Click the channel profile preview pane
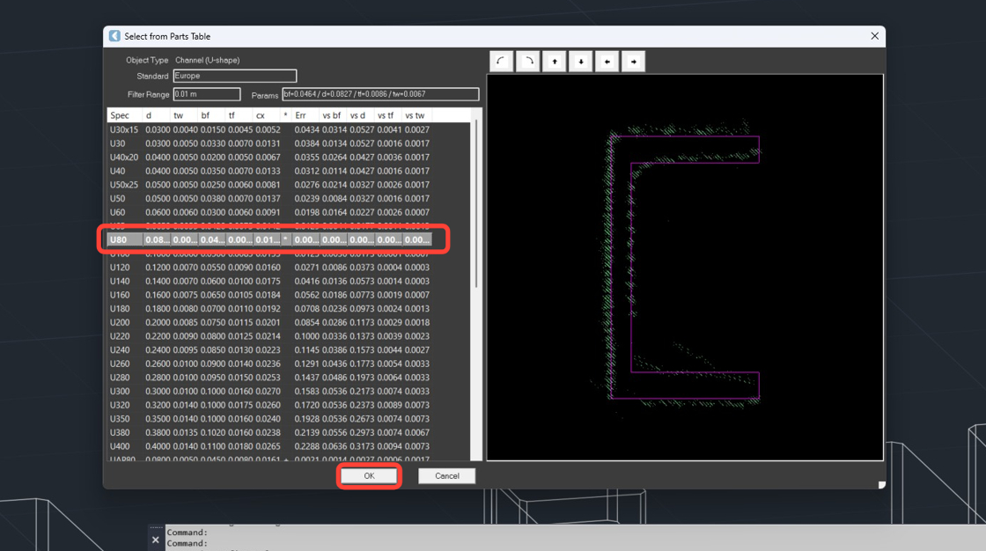The image size is (986, 551). tap(685, 268)
